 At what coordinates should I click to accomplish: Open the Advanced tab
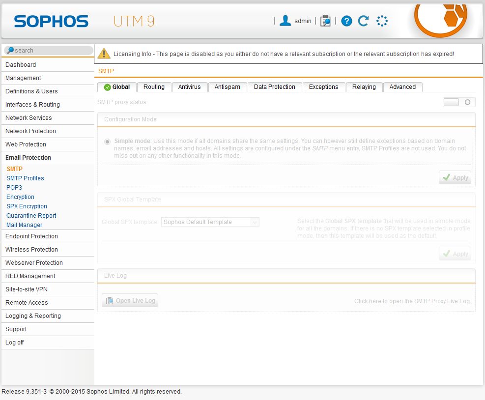click(402, 87)
